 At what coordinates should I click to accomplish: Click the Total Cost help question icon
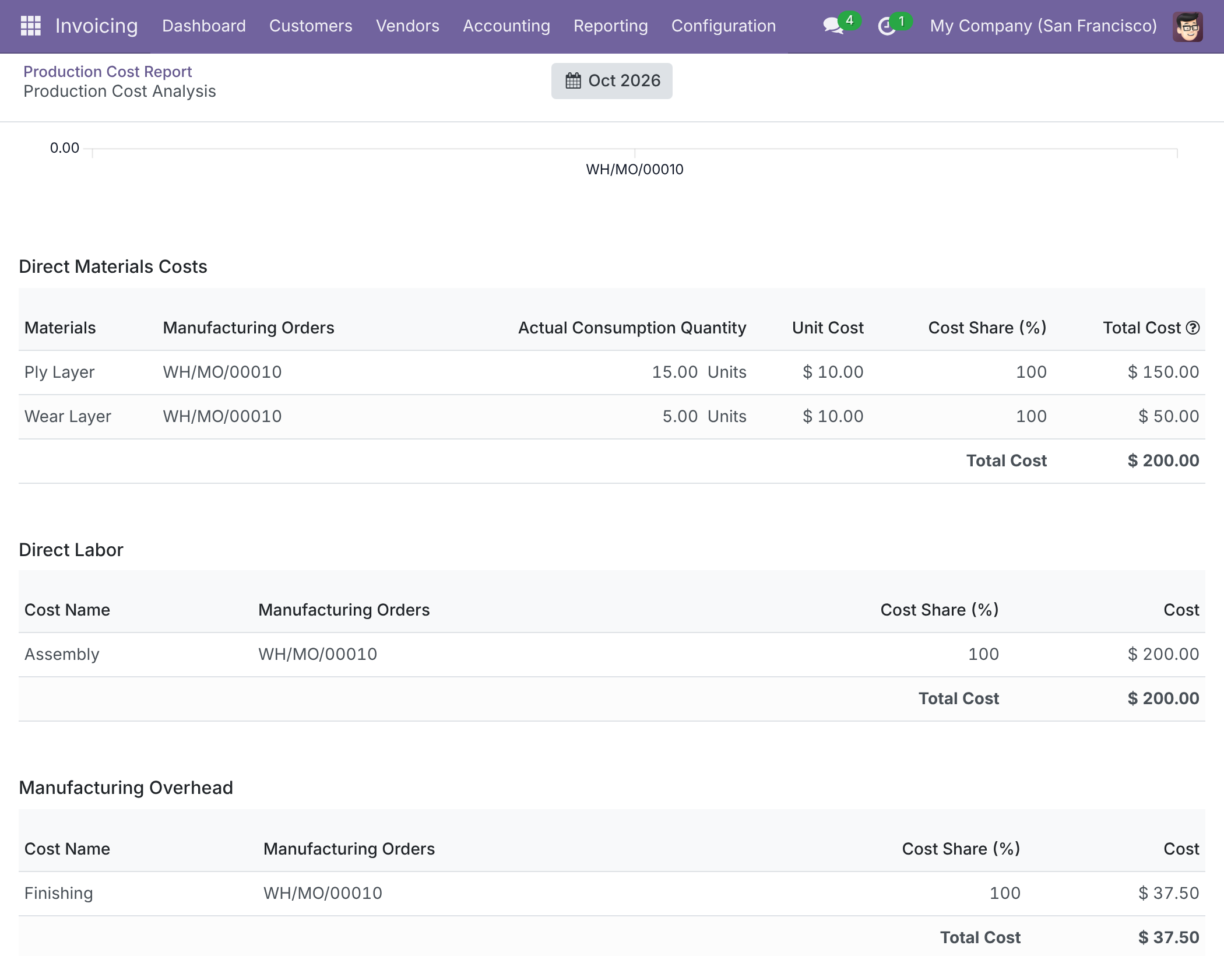tap(1193, 328)
